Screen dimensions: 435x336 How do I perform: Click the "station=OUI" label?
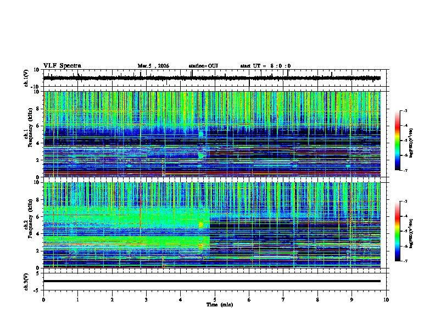coord(203,66)
